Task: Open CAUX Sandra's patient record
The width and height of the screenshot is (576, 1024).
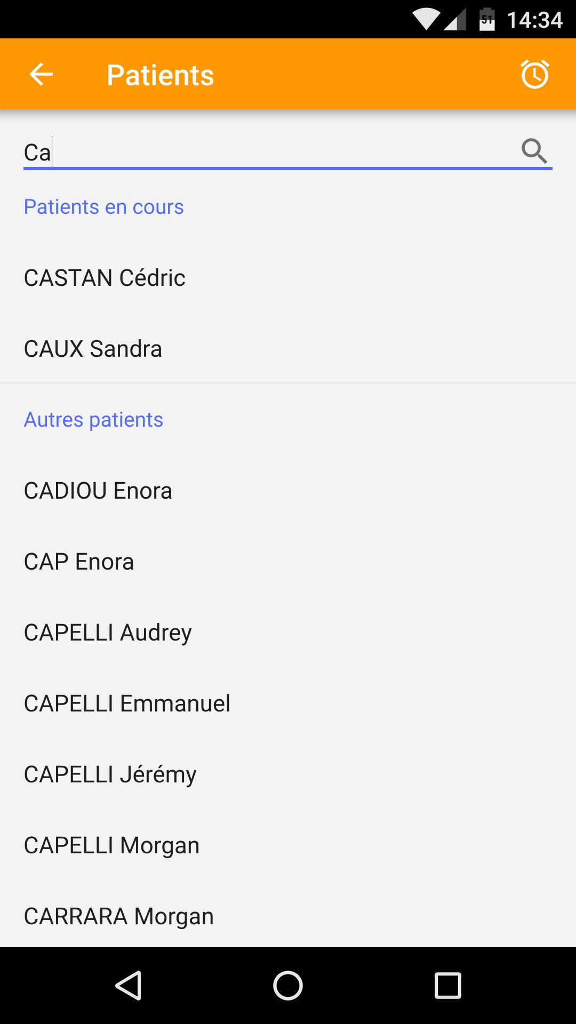Action: coord(93,349)
